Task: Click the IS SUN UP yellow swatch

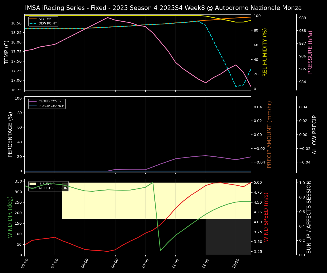Action: pos(33,184)
